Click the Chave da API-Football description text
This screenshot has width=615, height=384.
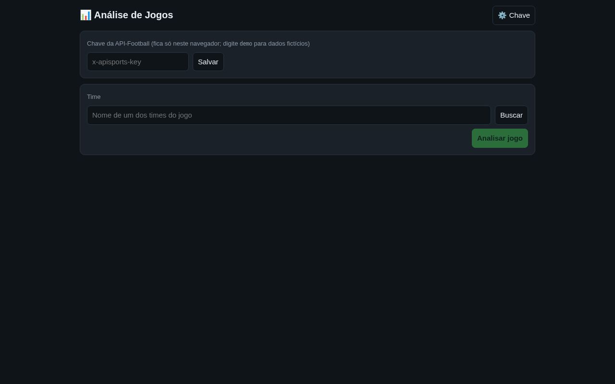198,44
